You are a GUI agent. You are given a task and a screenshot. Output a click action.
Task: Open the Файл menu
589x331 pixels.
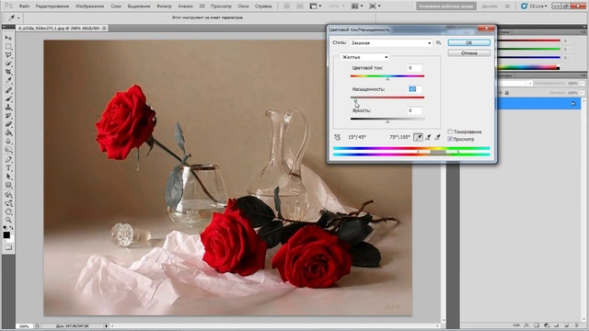coord(24,6)
